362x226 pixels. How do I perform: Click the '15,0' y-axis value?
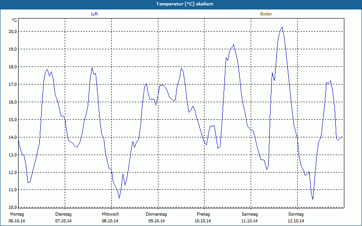point(13,120)
